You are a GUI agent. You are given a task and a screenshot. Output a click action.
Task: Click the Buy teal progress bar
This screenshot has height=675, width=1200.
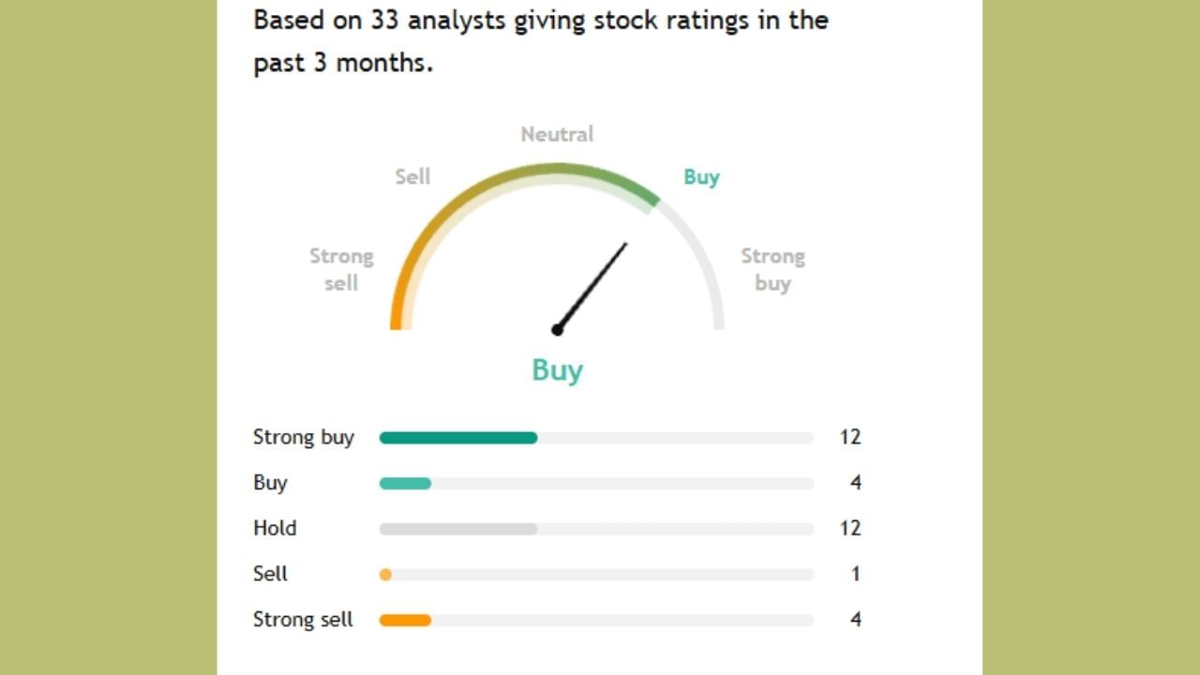pyautogui.click(x=405, y=484)
